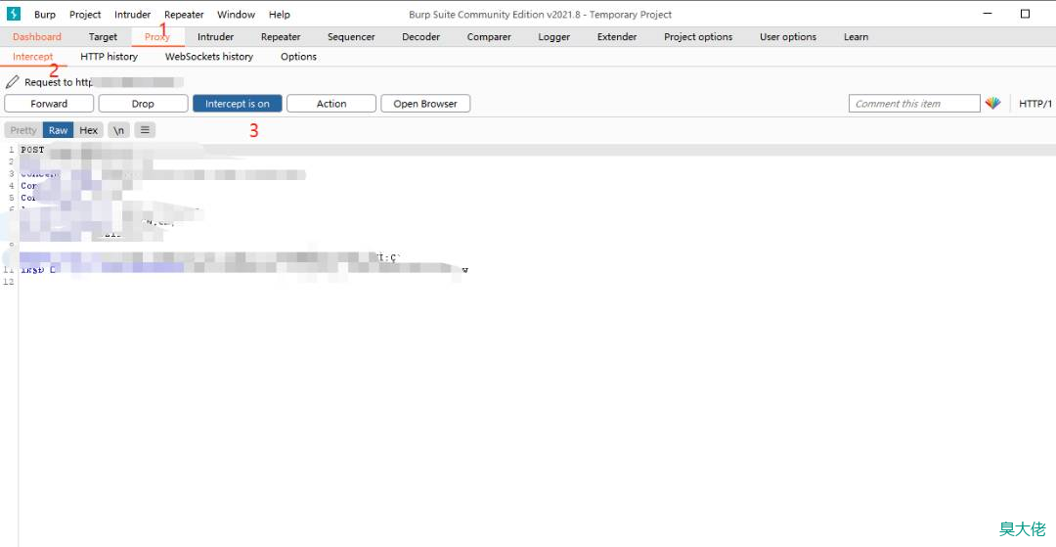Open the Comparer tab

[x=489, y=37]
